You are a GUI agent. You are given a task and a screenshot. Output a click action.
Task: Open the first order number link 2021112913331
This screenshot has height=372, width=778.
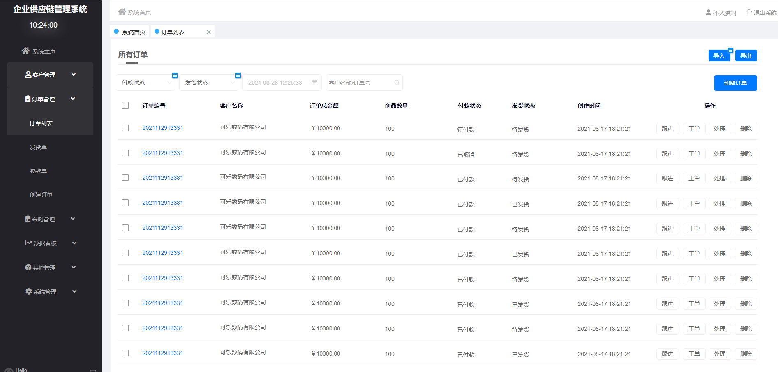(163, 128)
